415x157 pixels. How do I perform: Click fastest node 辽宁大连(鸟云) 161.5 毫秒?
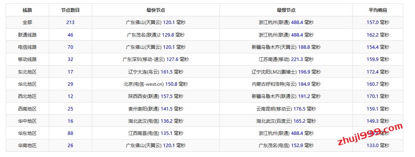155,72
